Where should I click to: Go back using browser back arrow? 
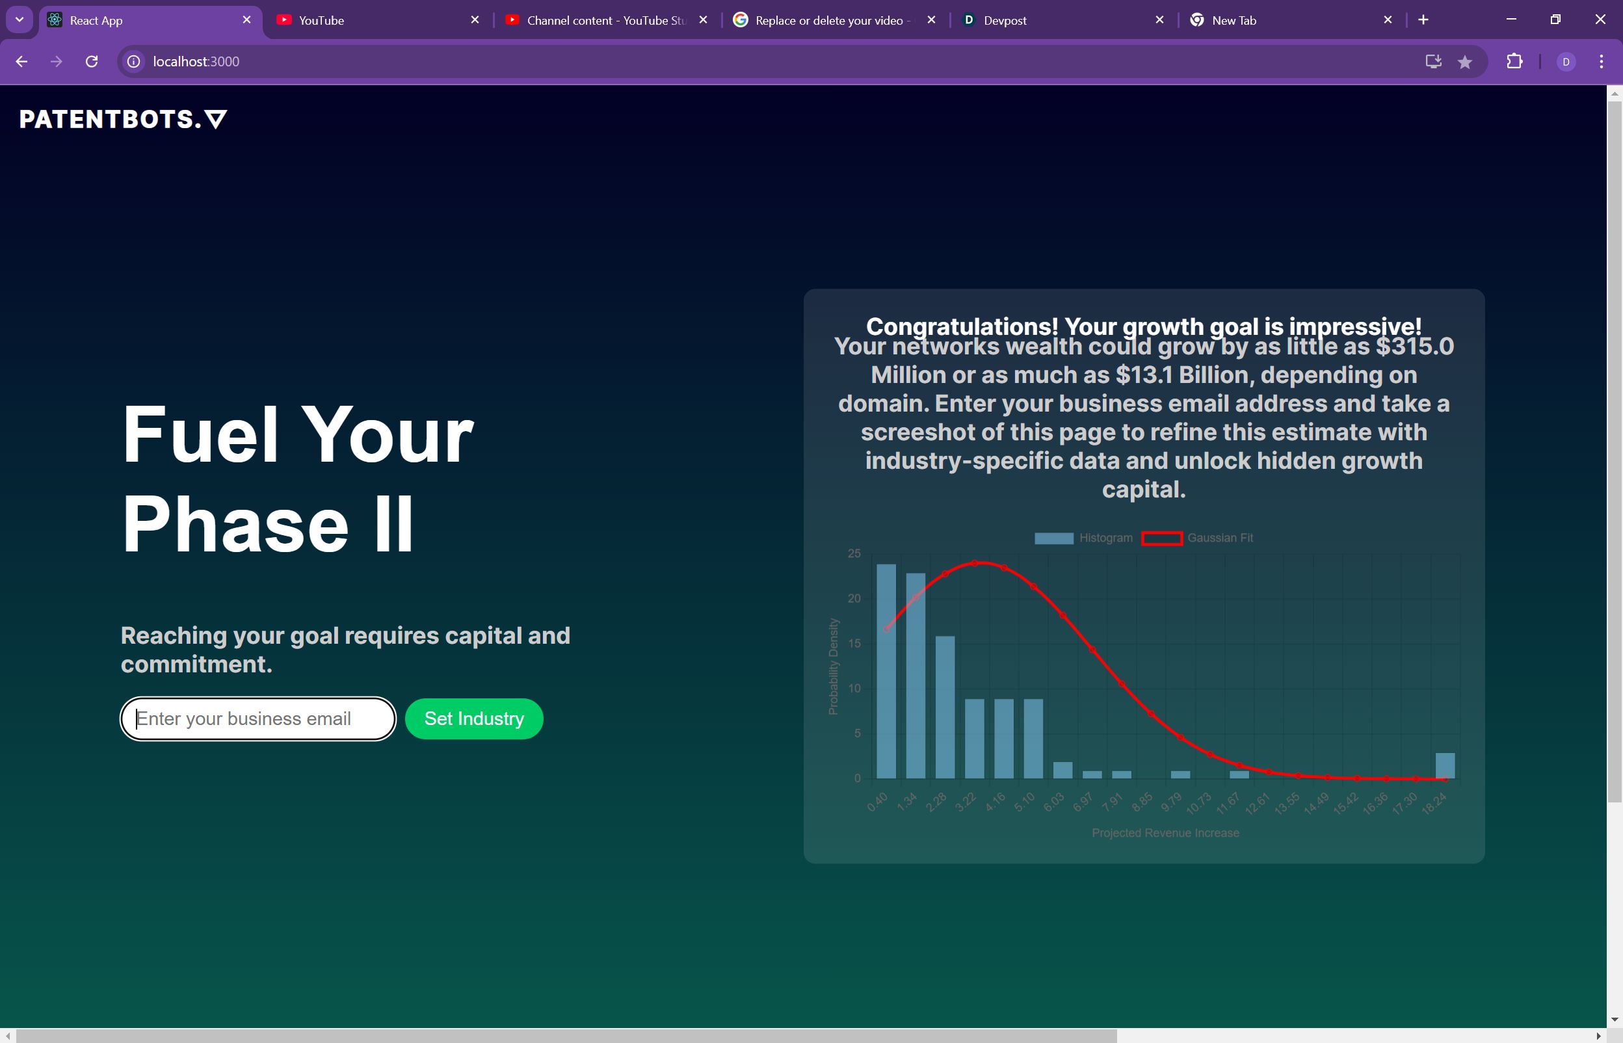(x=21, y=62)
